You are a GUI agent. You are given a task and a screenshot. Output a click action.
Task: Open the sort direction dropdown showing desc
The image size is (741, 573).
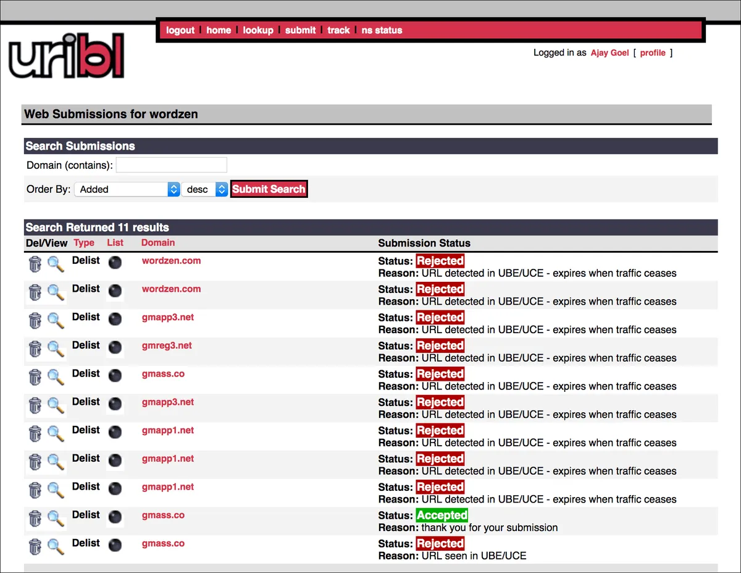pyautogui.click(x=205, y=189)
